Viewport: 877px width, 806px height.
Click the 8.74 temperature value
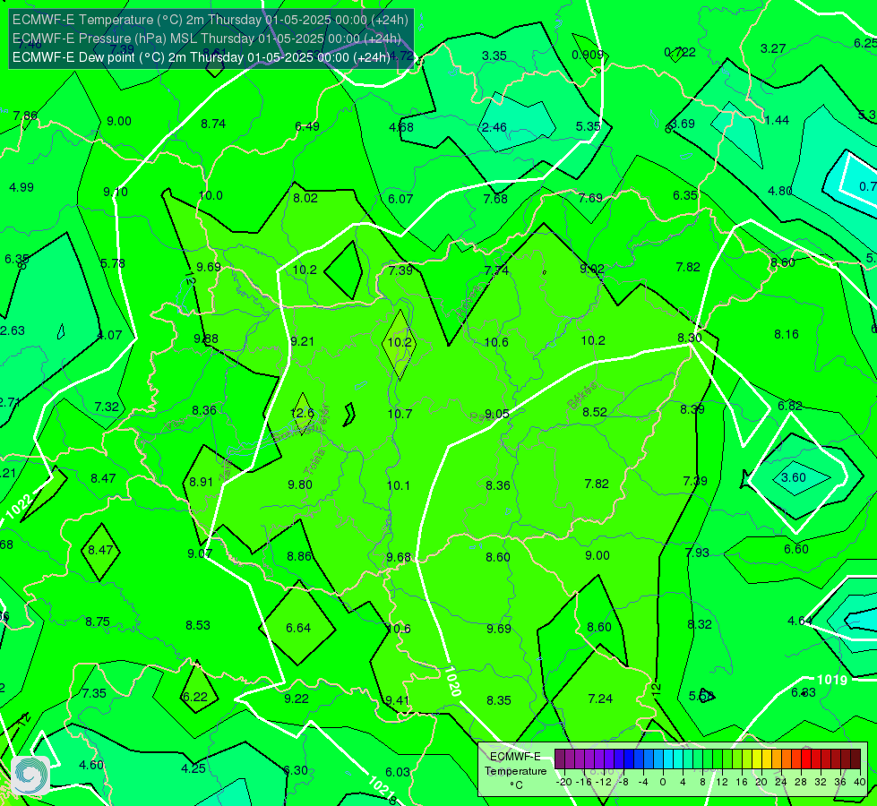point(213,124)
